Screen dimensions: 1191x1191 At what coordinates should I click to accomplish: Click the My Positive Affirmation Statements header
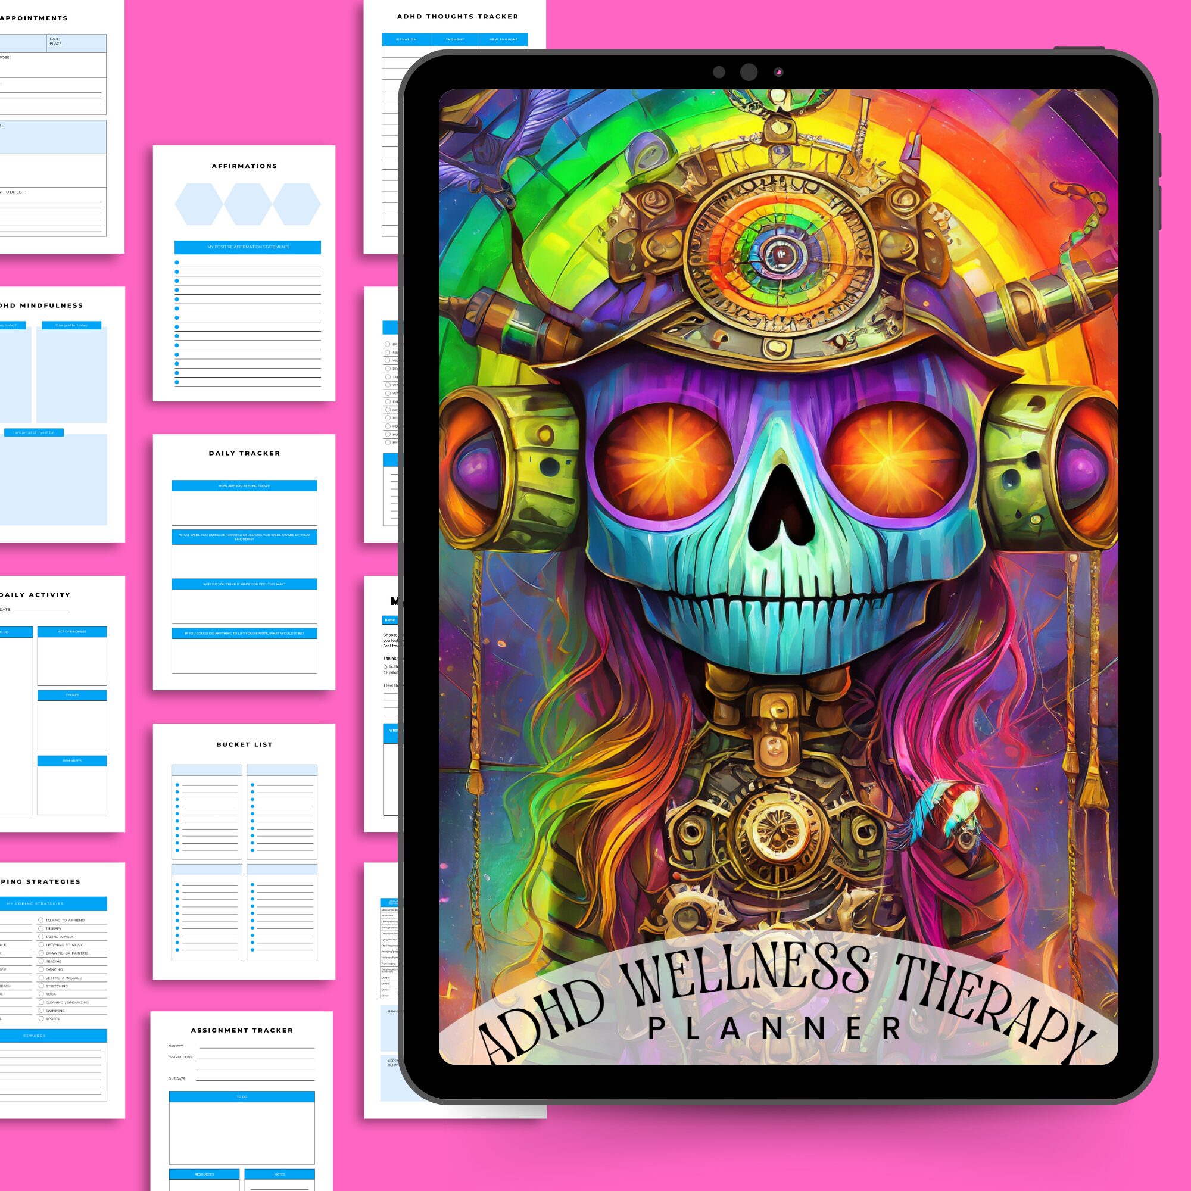[247, 247]
